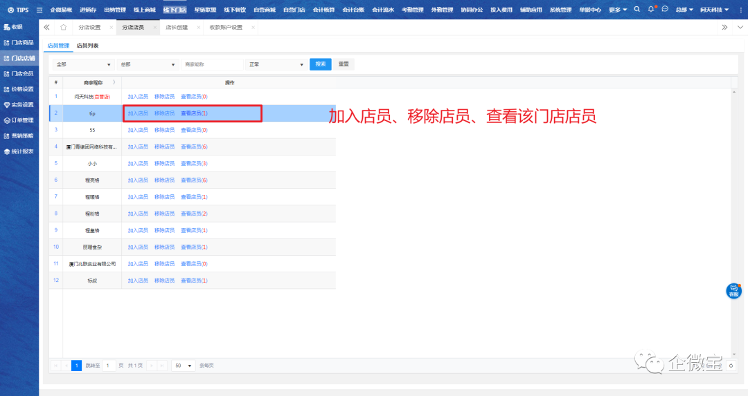Expand the 全部 filter dropdown
The image size is (748, 396).
tap(83, 64)
